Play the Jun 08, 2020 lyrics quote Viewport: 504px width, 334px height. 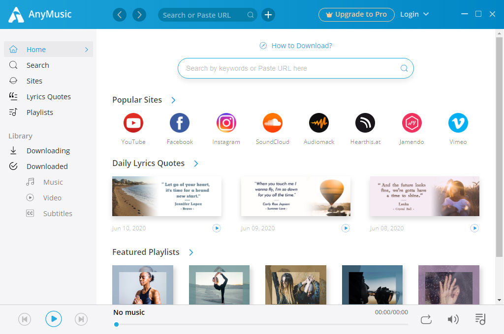click(x=474, y=228)
